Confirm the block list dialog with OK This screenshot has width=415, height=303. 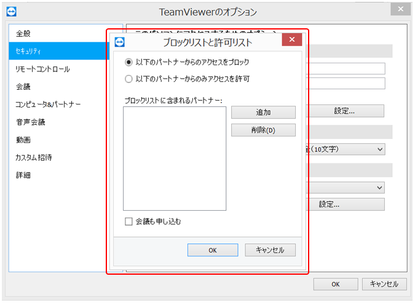[212, 250]
